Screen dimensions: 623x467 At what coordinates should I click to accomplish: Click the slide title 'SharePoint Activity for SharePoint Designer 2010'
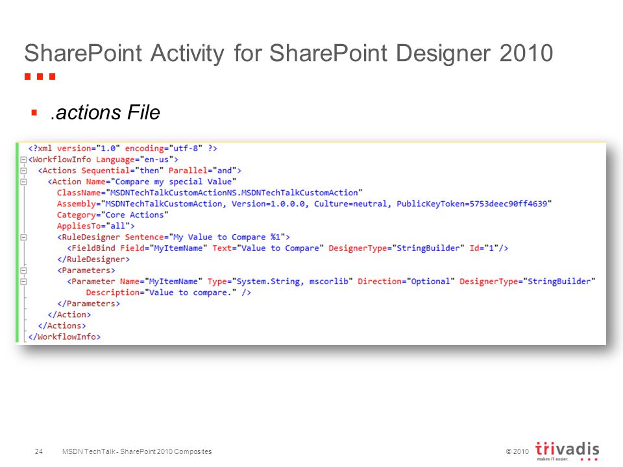pos(288,53)
